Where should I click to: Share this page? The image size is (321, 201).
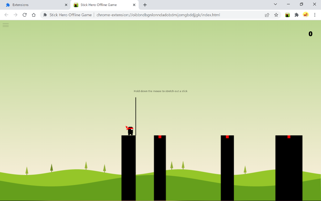click(267, 15)
